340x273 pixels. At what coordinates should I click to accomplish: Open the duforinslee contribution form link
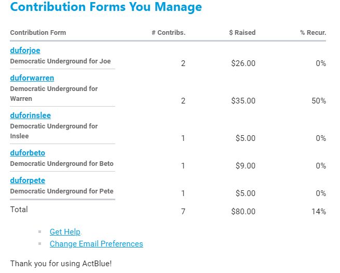point(31,115)
